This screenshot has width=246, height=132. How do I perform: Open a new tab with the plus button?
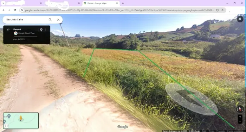click(123, 3)
